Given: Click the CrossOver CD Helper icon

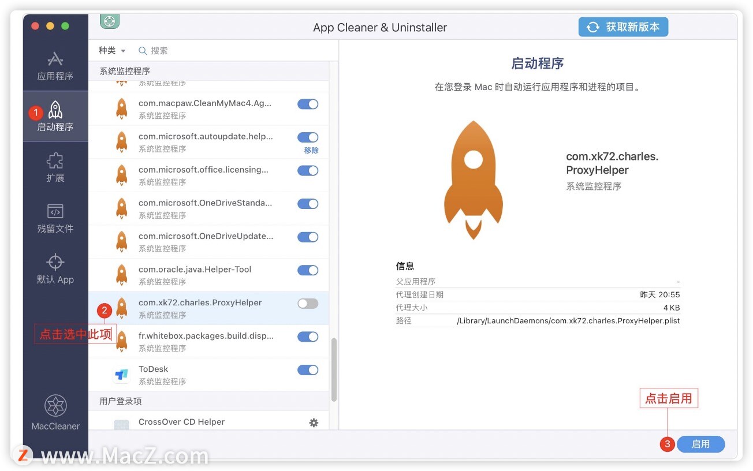Looking at the screenshot, I should [x=121, y=424].
